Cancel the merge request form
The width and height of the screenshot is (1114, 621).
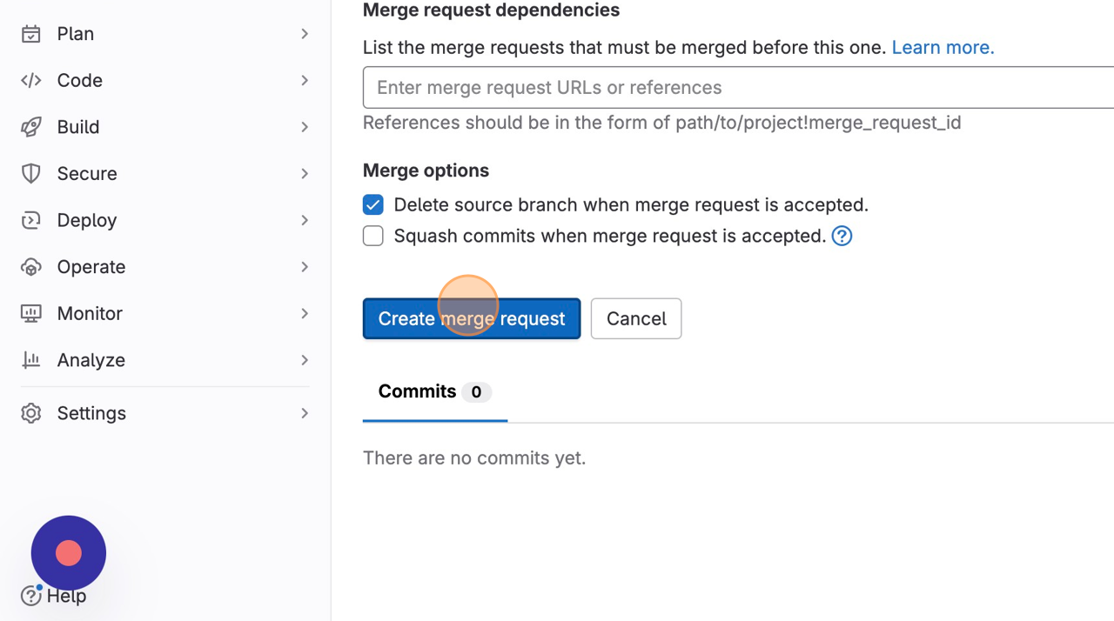[636, 318]
